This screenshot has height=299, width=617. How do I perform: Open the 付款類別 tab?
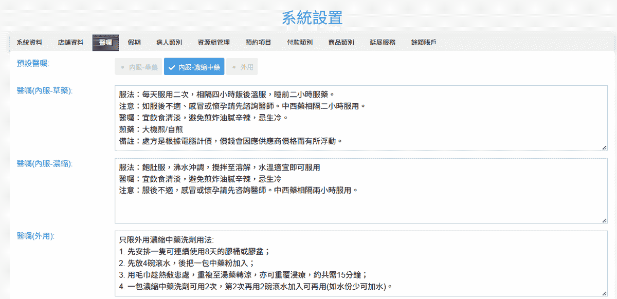(300, 43)
